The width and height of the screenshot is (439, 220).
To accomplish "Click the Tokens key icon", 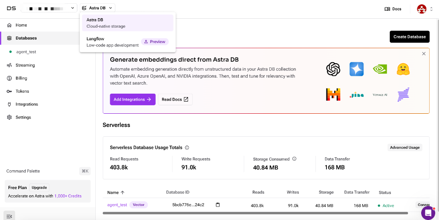I will 9,91.
